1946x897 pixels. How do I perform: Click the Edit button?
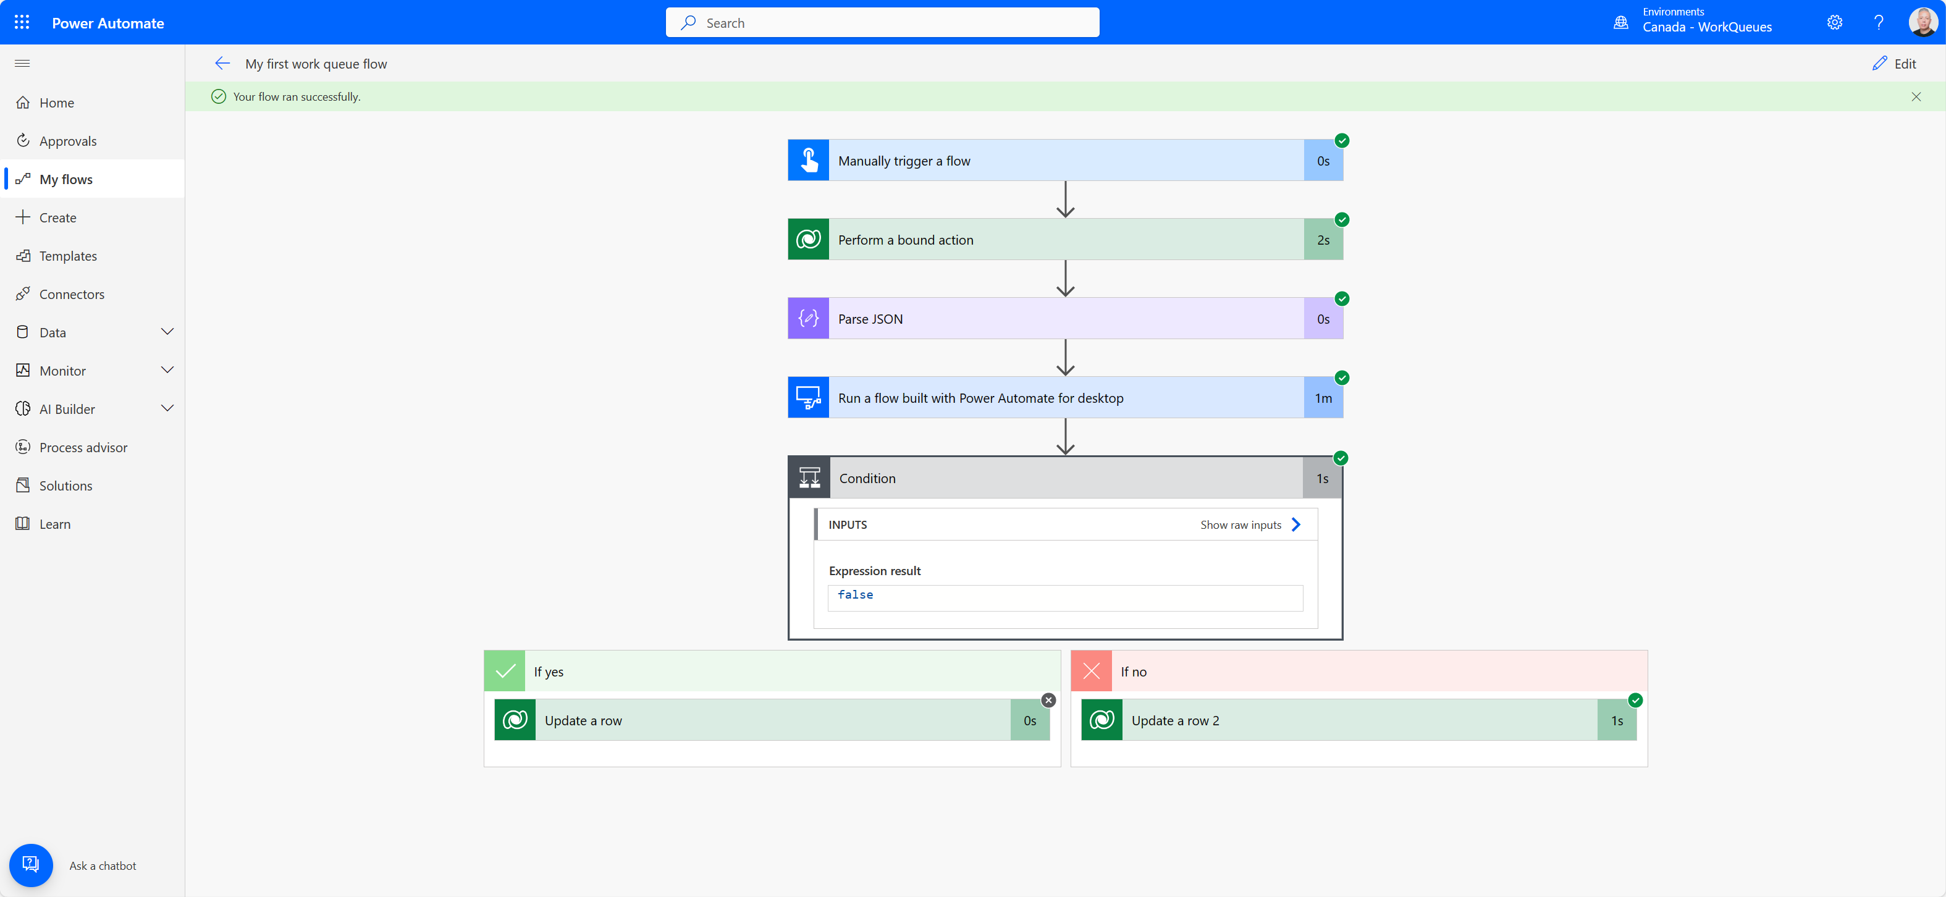click(1895, 64)
